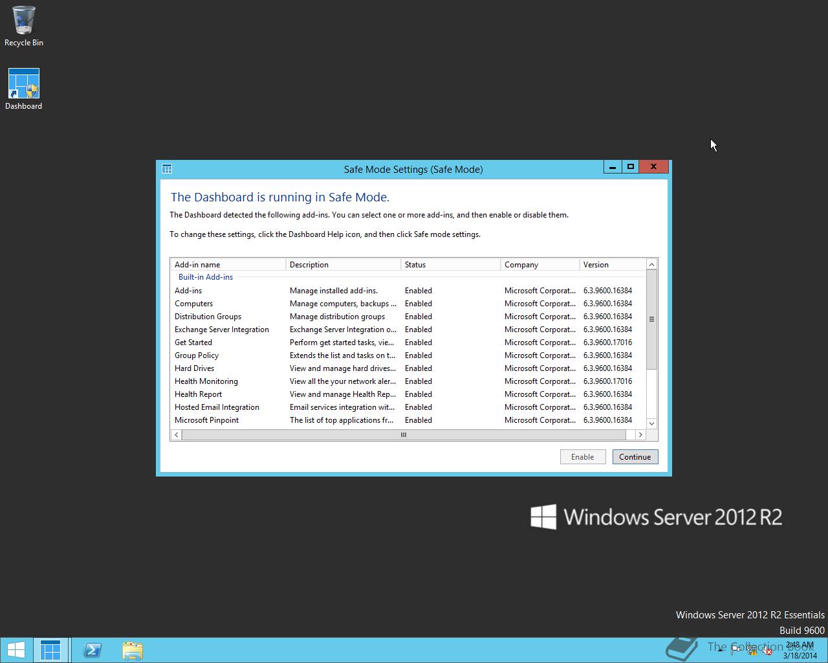828x663 pixels.
Task: Sort by the Status column header
Action: click(451, 264)
